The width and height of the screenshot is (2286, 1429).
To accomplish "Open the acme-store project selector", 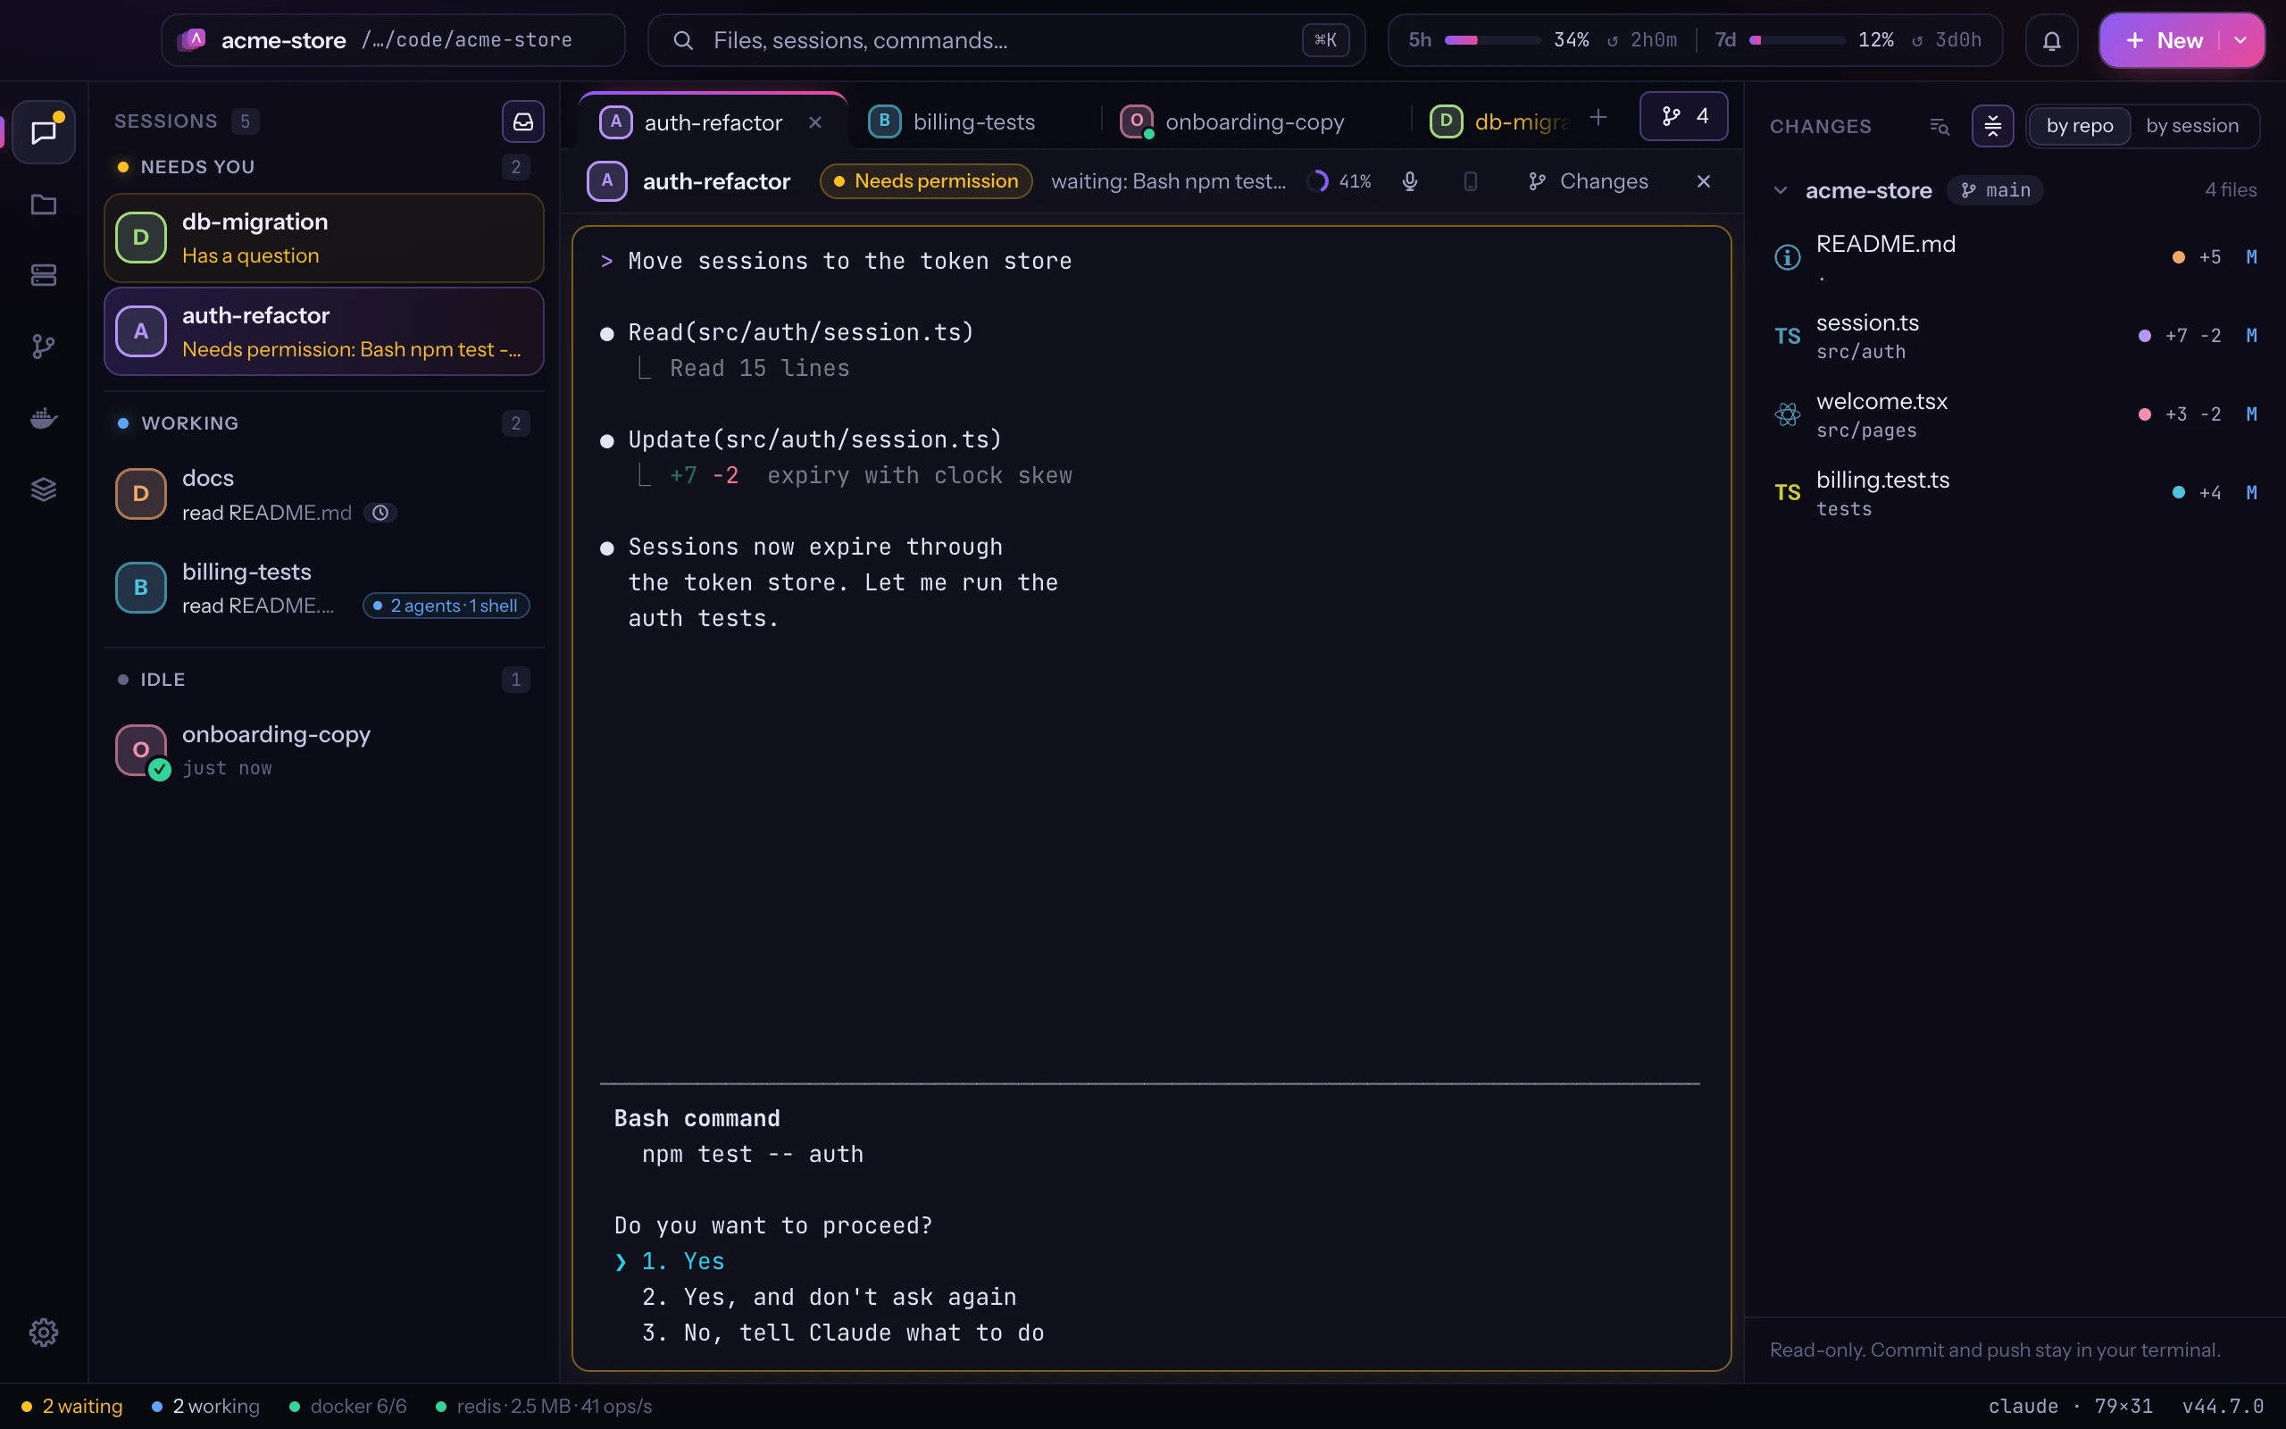I will [x=393, y=41].
